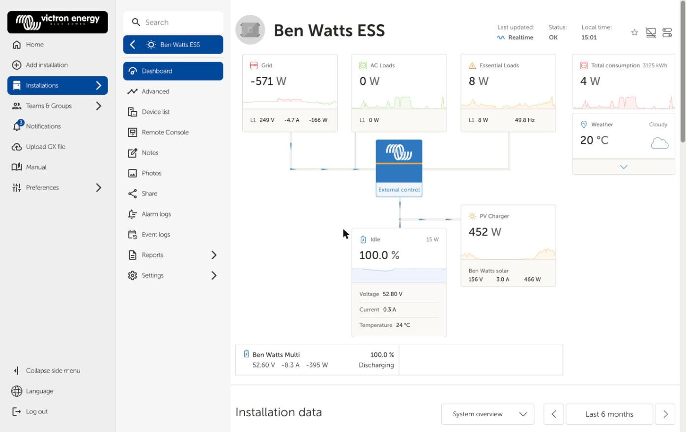Image resolution: width=686 pixels, height=432 pixels.
Task: Click the Log out icon
Action: pos(17,411)
